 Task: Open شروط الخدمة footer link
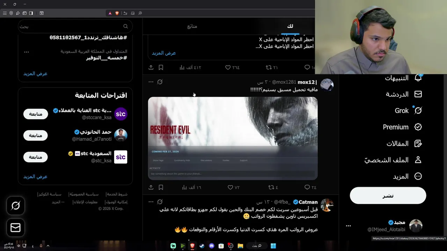tap(117, 194)
